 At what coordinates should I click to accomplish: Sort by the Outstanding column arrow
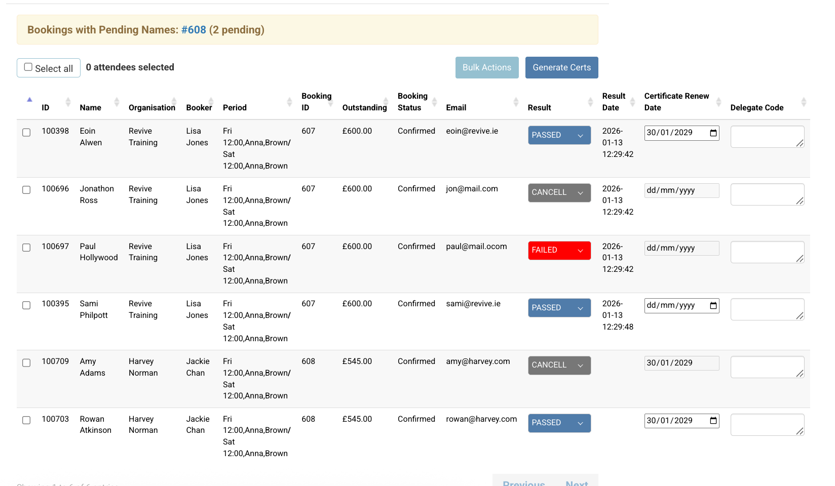point(386,101)
